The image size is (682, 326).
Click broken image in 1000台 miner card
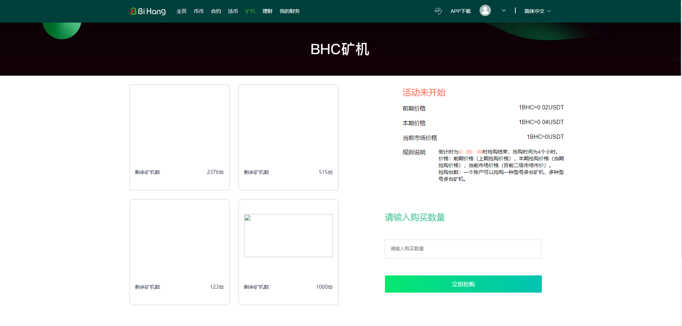pos(288,235)
